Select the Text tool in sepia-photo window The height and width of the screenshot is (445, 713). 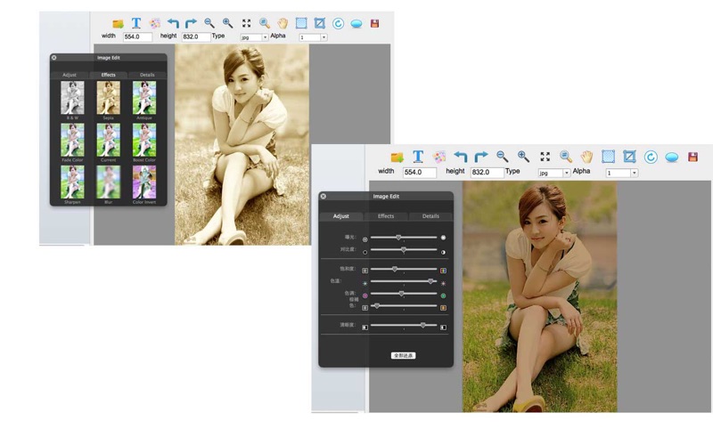tap(136, 23)
